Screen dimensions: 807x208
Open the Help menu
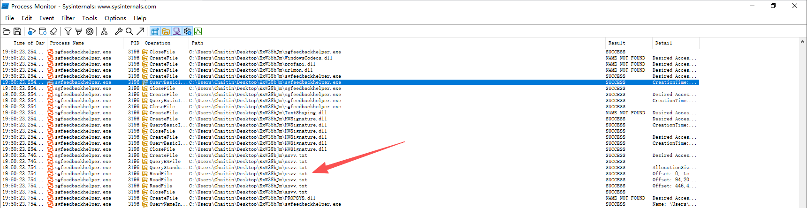point(140,18)
